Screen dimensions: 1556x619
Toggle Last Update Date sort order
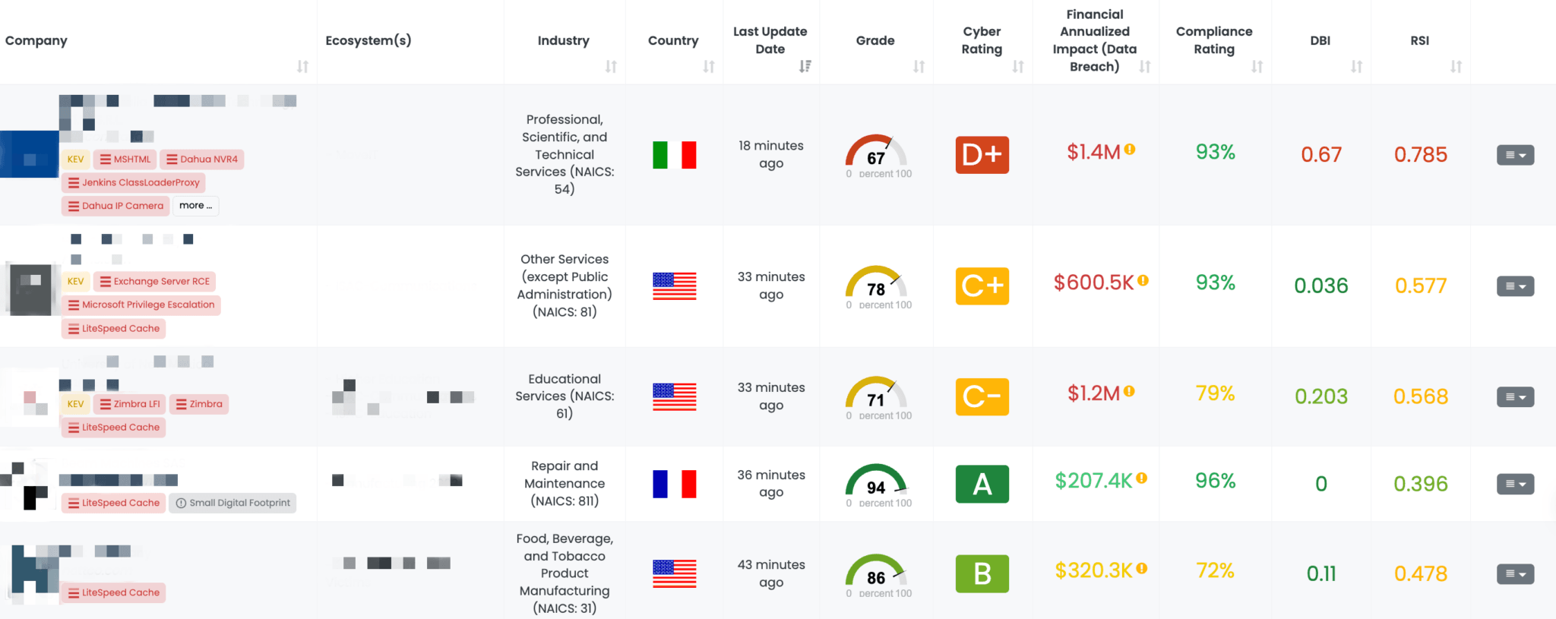(805, 67)
